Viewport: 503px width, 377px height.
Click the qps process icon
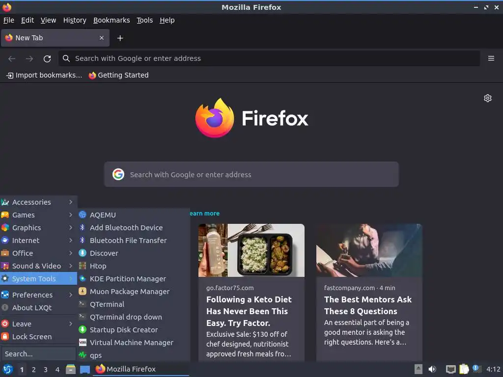click(83, 355)
